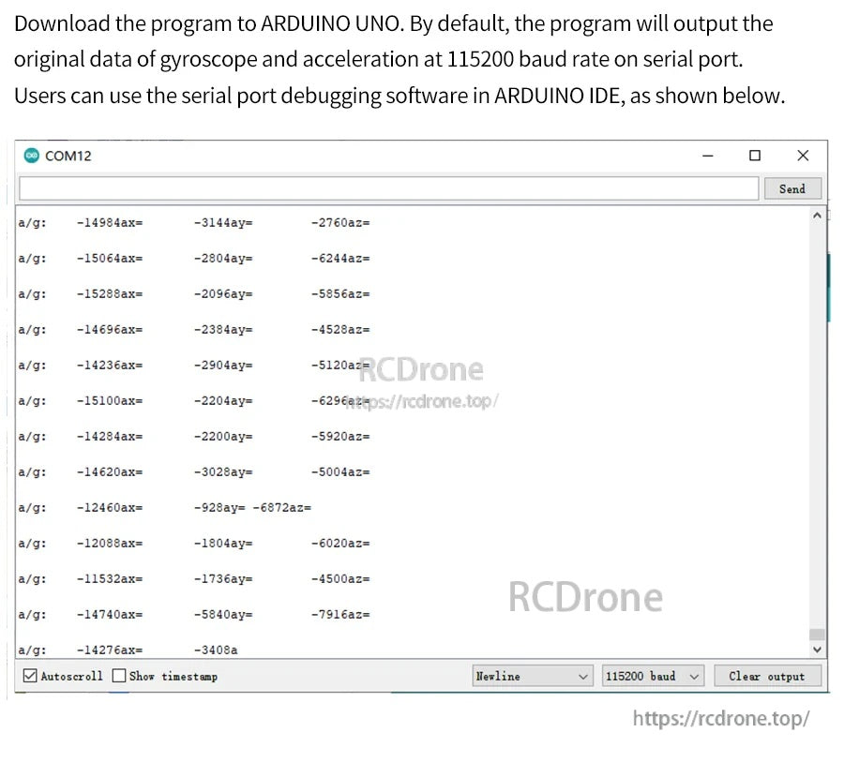Select the value -5856az= in output
The height and width of the screenshot is (762, 844).
(x=340, y=293)
